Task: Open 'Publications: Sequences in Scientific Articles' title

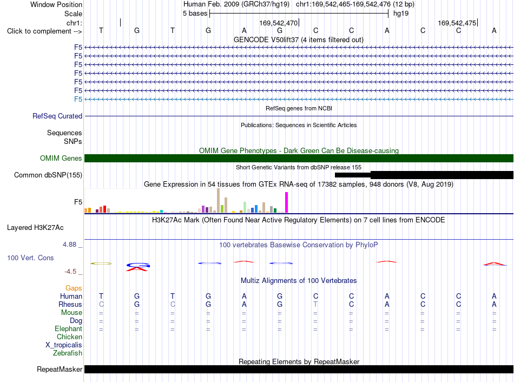Action: (x=299, y=125)
